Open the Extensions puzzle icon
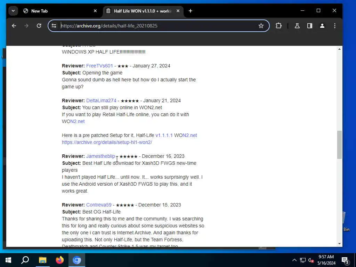Screen dimensions: 356x267 (278, 26)
